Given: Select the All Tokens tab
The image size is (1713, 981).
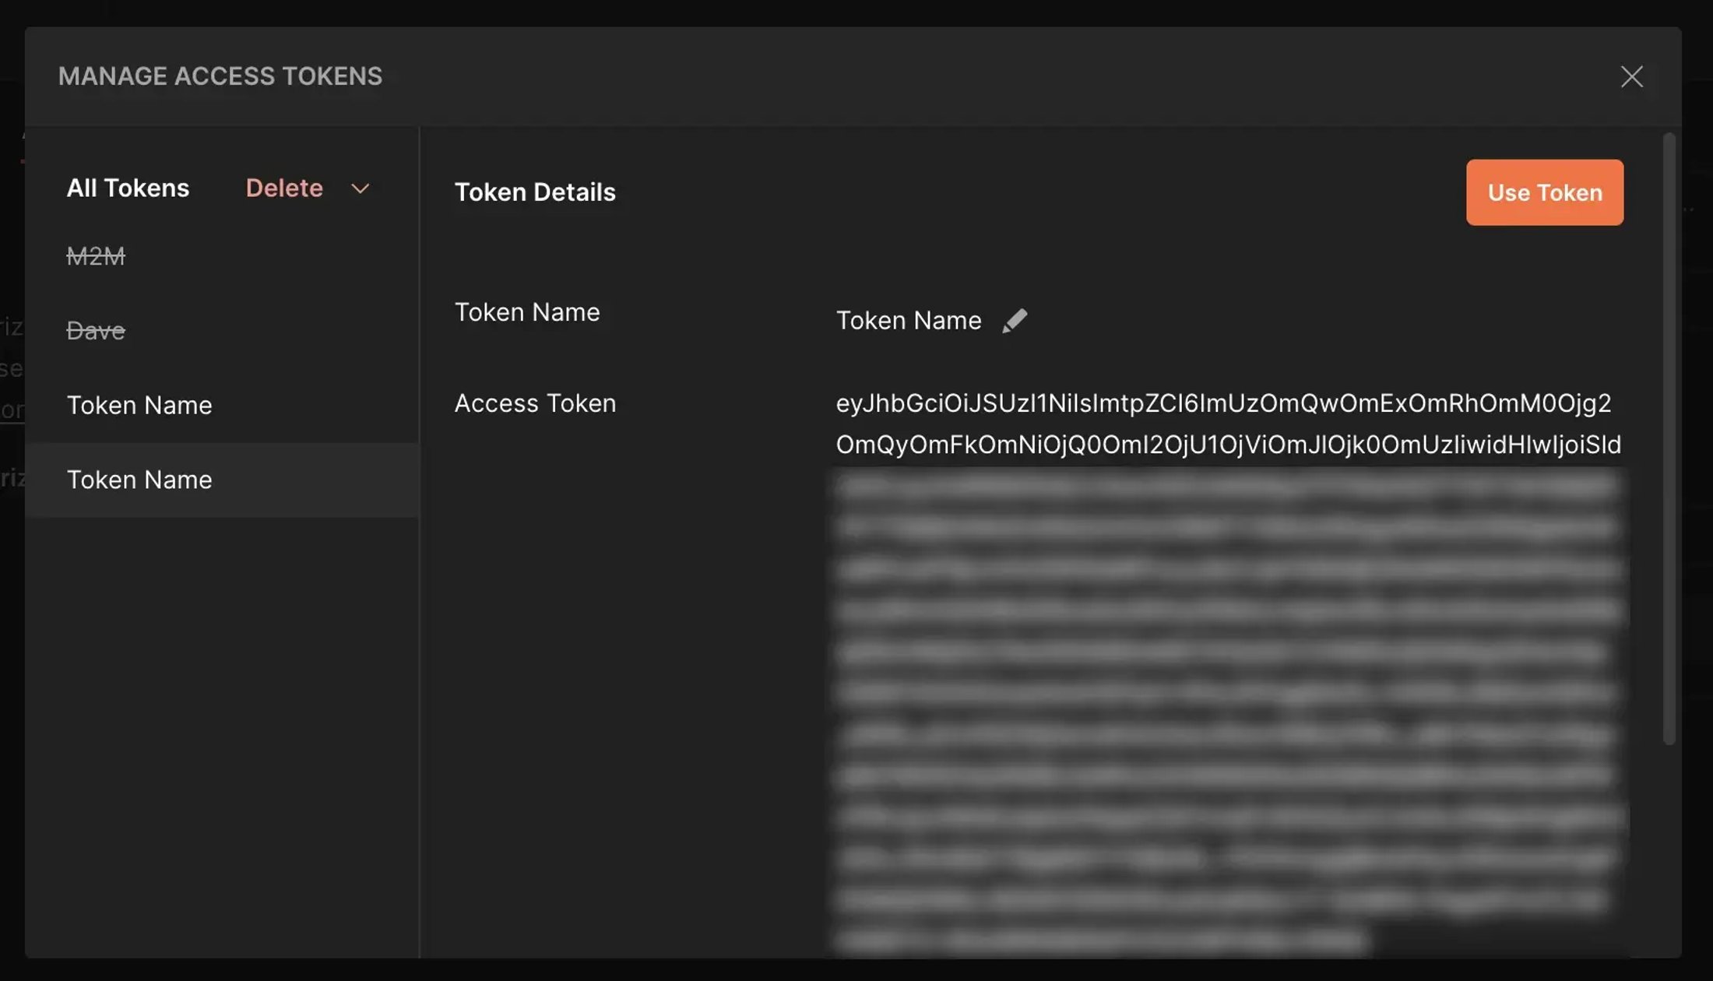Looking at the screenshot, I should click(127, 188).
